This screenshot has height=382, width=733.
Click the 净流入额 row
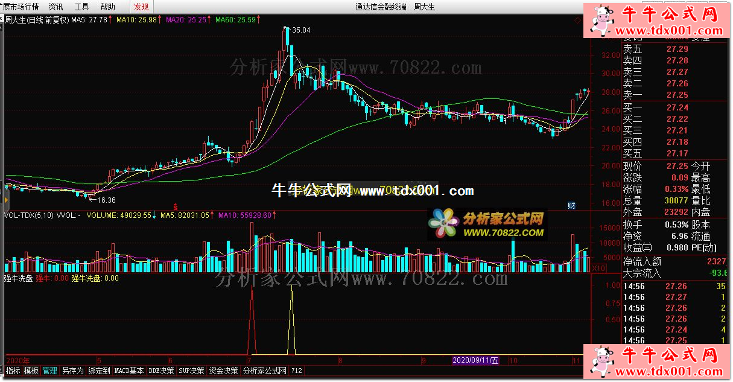pos(676,262)
